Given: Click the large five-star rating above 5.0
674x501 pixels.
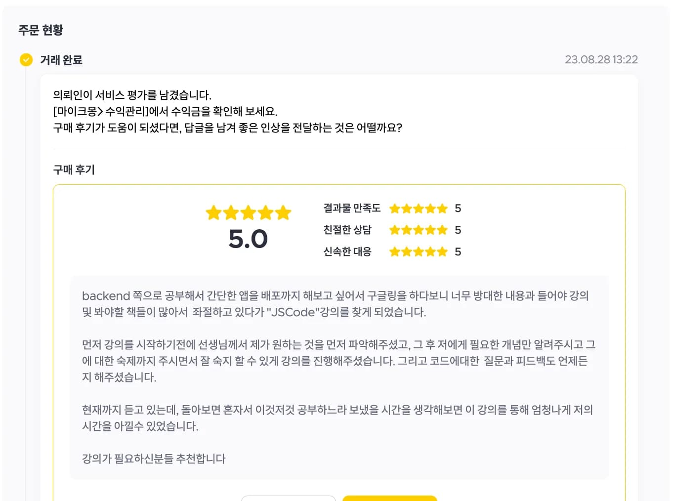Looking at the screenshot, I should [x=248, y=213].
